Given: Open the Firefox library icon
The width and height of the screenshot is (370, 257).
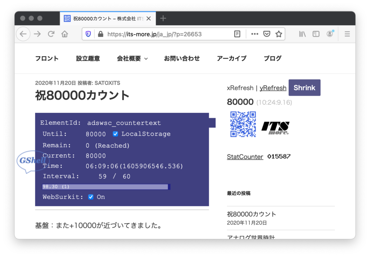Looking at the screenshot, I should click(302, 34).
